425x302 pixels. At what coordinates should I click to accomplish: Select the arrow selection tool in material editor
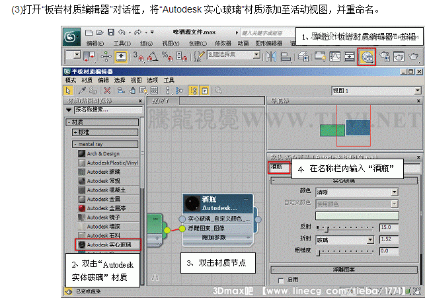68,91
